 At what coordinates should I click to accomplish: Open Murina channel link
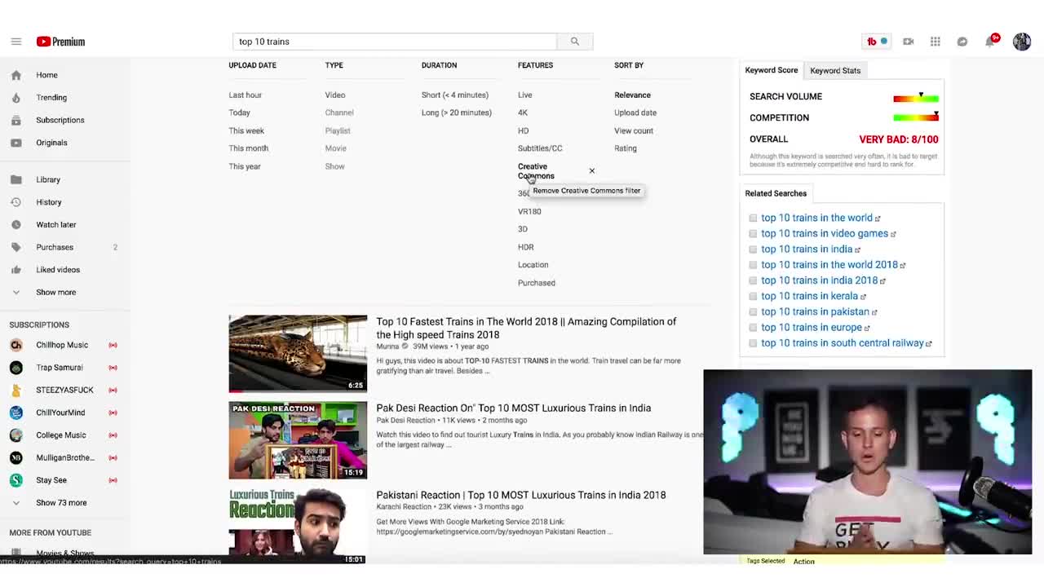(x=387, y=346)
